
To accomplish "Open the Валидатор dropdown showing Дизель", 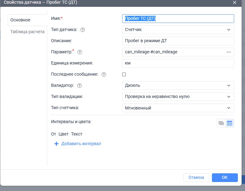I will [x=178, y=86].
